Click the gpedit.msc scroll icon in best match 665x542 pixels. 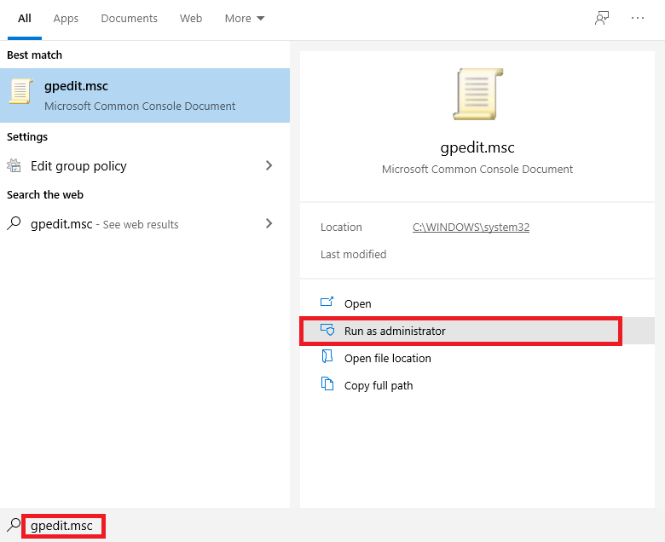point(20,91)
